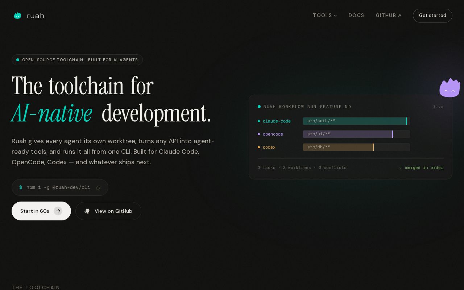Image resolution: width=464 pixels, height=290 pixels.
Task: Click the codex src/db progress bar
Action: (x=356, y=147)
